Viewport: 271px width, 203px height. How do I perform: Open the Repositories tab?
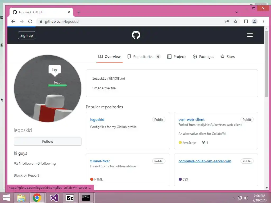[x=144, y=57]
